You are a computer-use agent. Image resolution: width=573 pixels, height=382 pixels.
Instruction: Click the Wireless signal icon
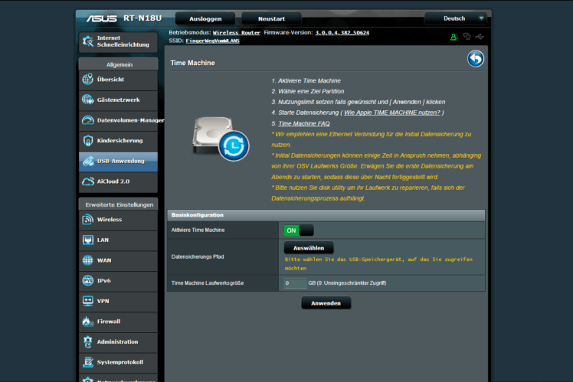point(87,220)
